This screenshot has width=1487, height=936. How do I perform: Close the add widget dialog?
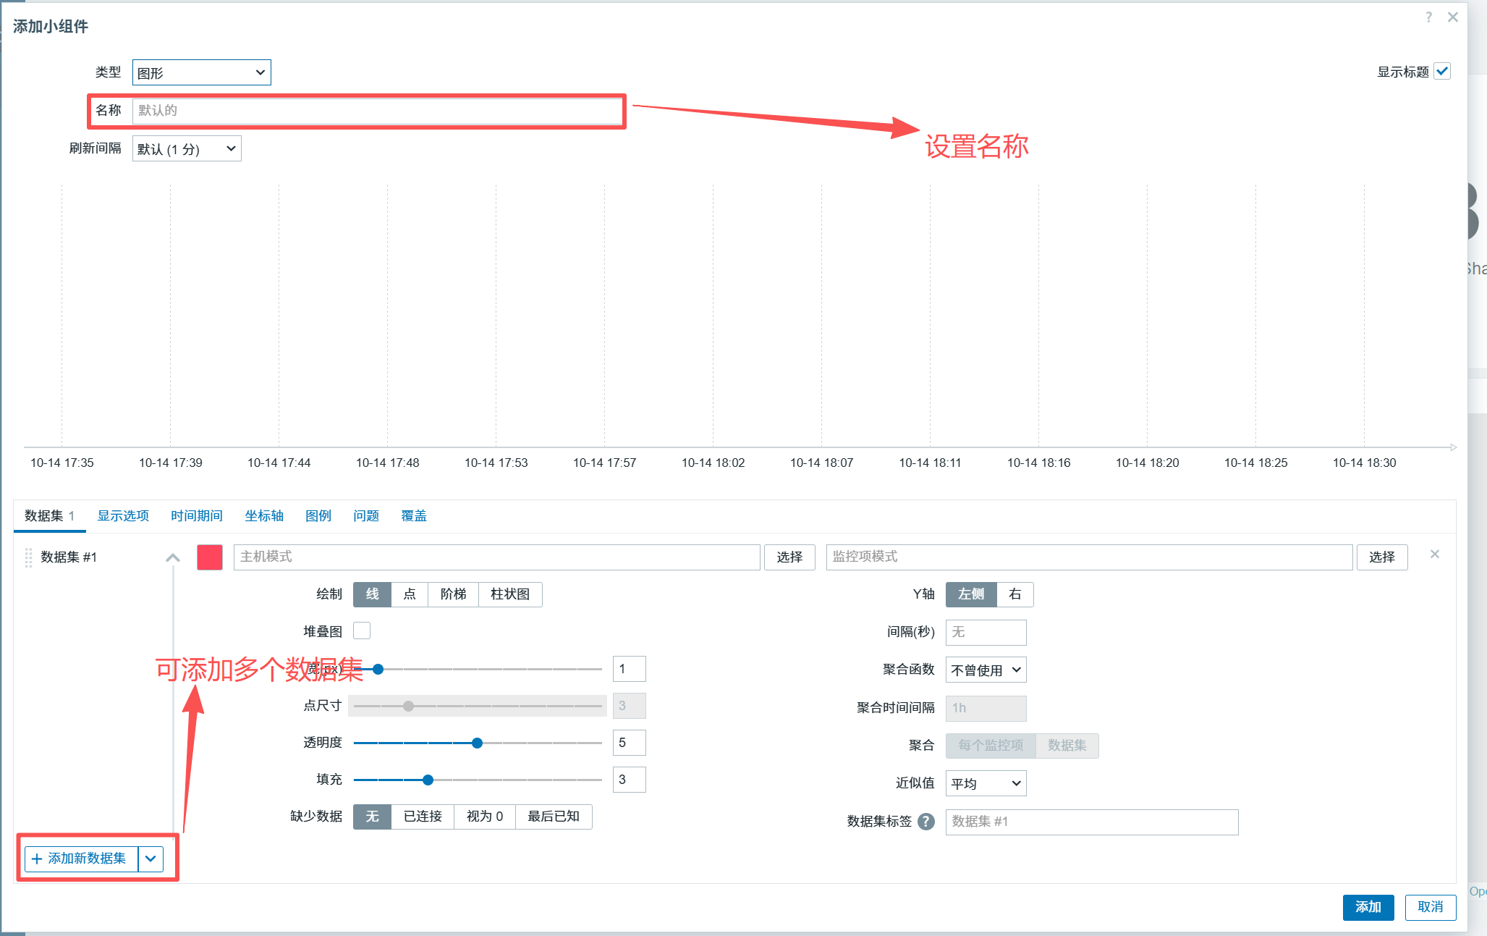click(x=1452, y=17)
